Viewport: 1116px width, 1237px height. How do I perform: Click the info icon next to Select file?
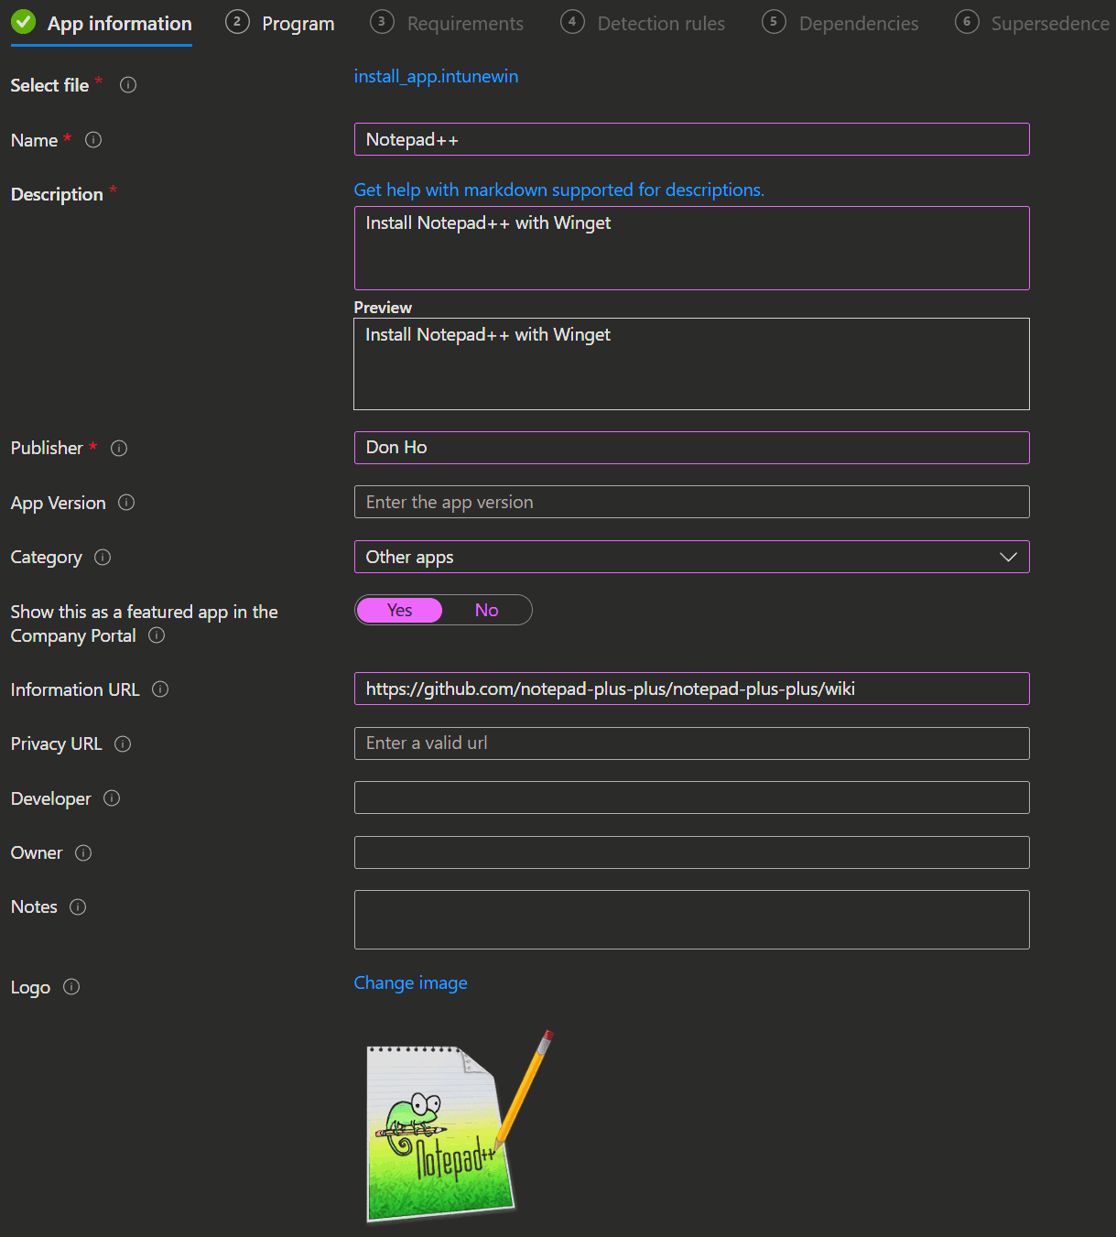[x=128, y=85]
